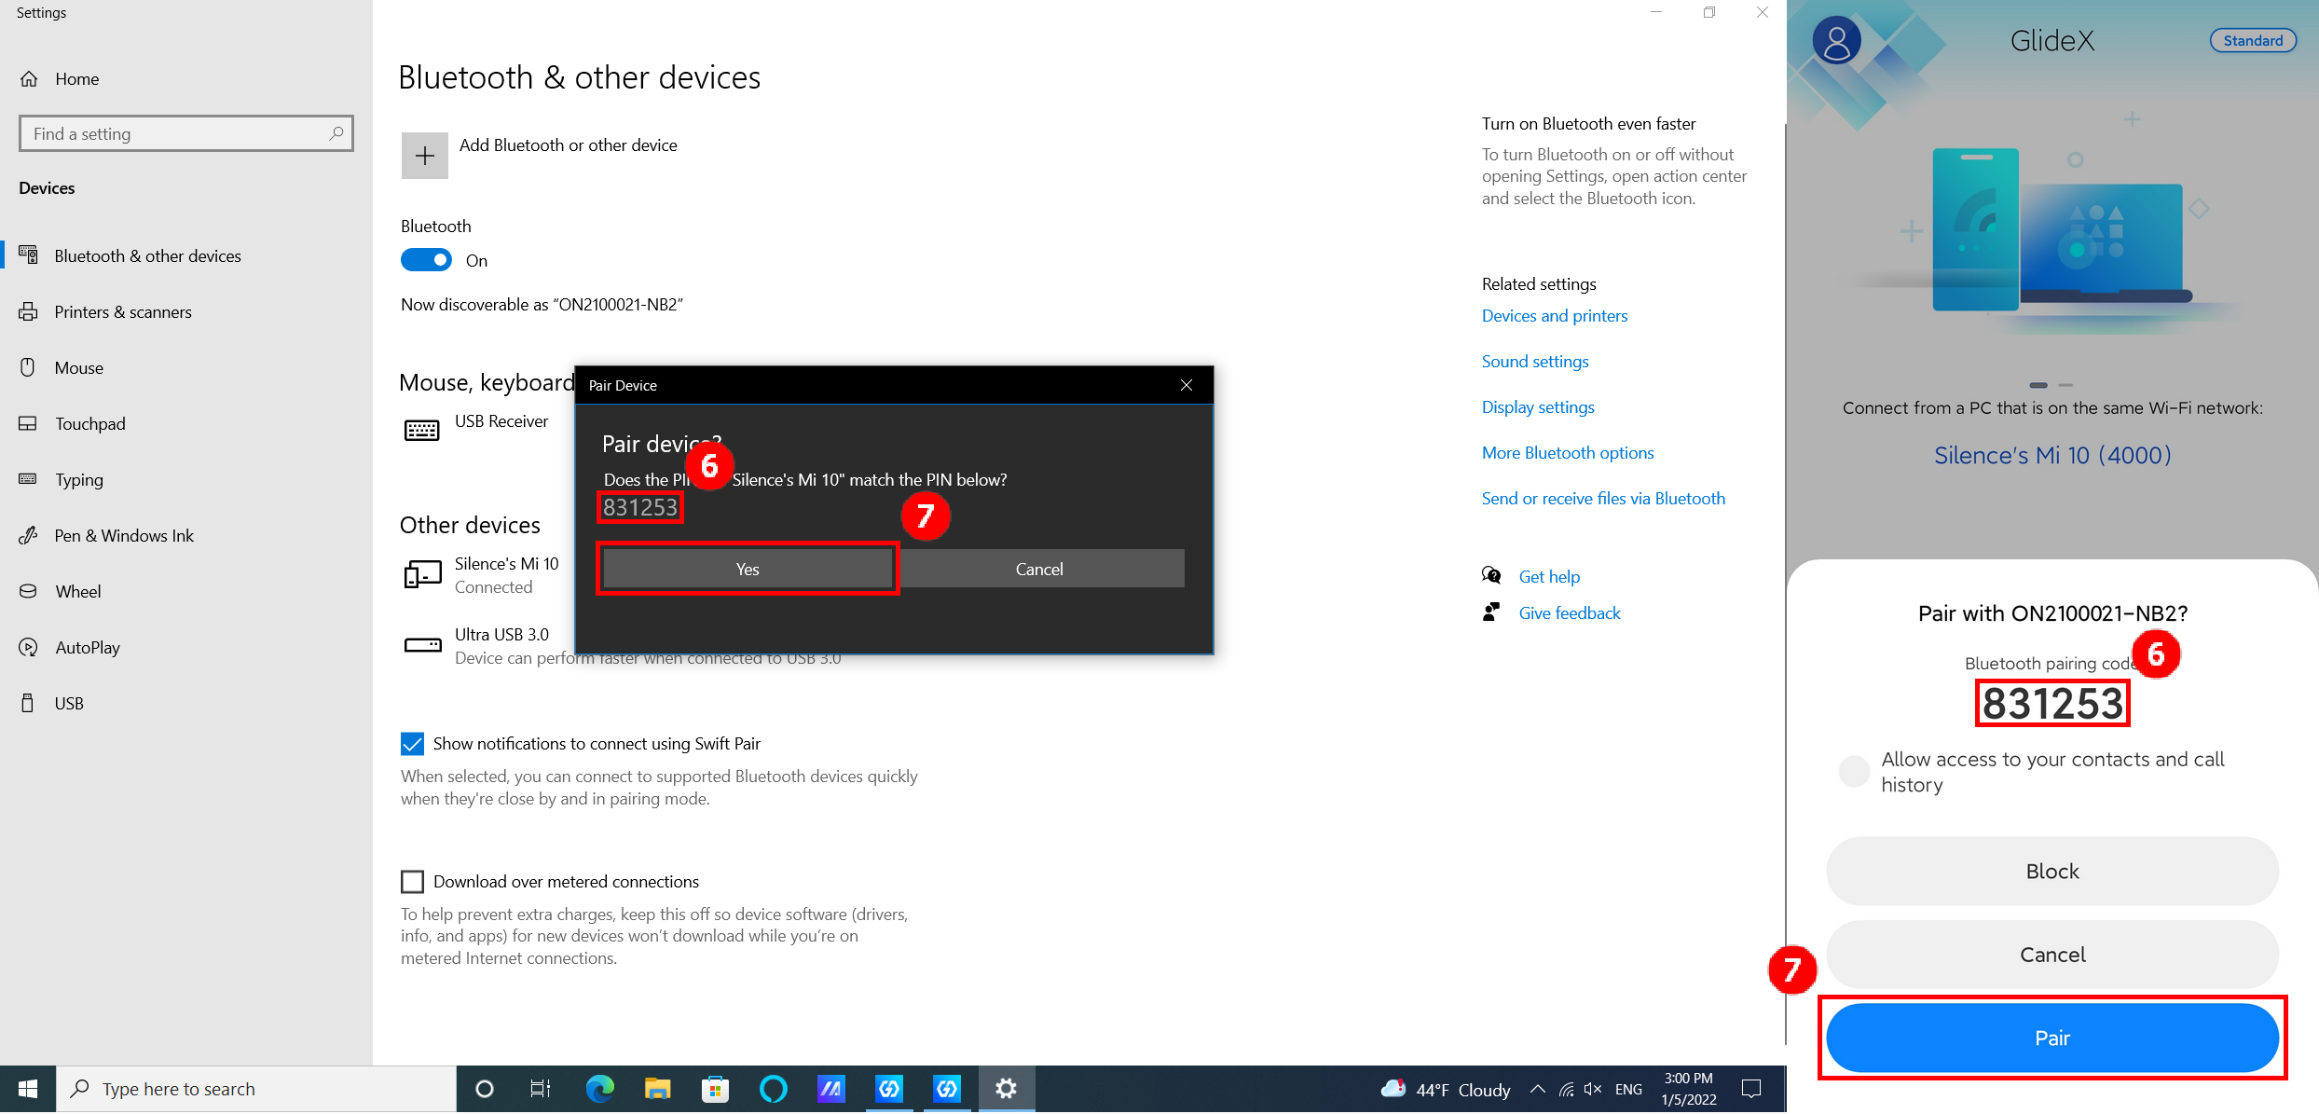Tap the blue Pair button on phone
This screenshot has width=2319, height=1114.
click(x=2052, y=1038)
